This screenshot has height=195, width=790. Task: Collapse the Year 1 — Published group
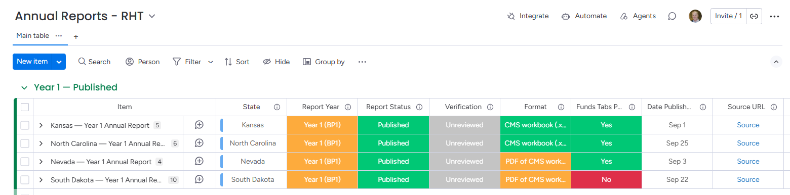[x=24, y=88]
